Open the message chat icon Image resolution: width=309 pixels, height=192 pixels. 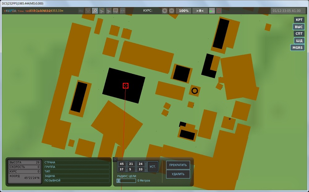(116, 11)
